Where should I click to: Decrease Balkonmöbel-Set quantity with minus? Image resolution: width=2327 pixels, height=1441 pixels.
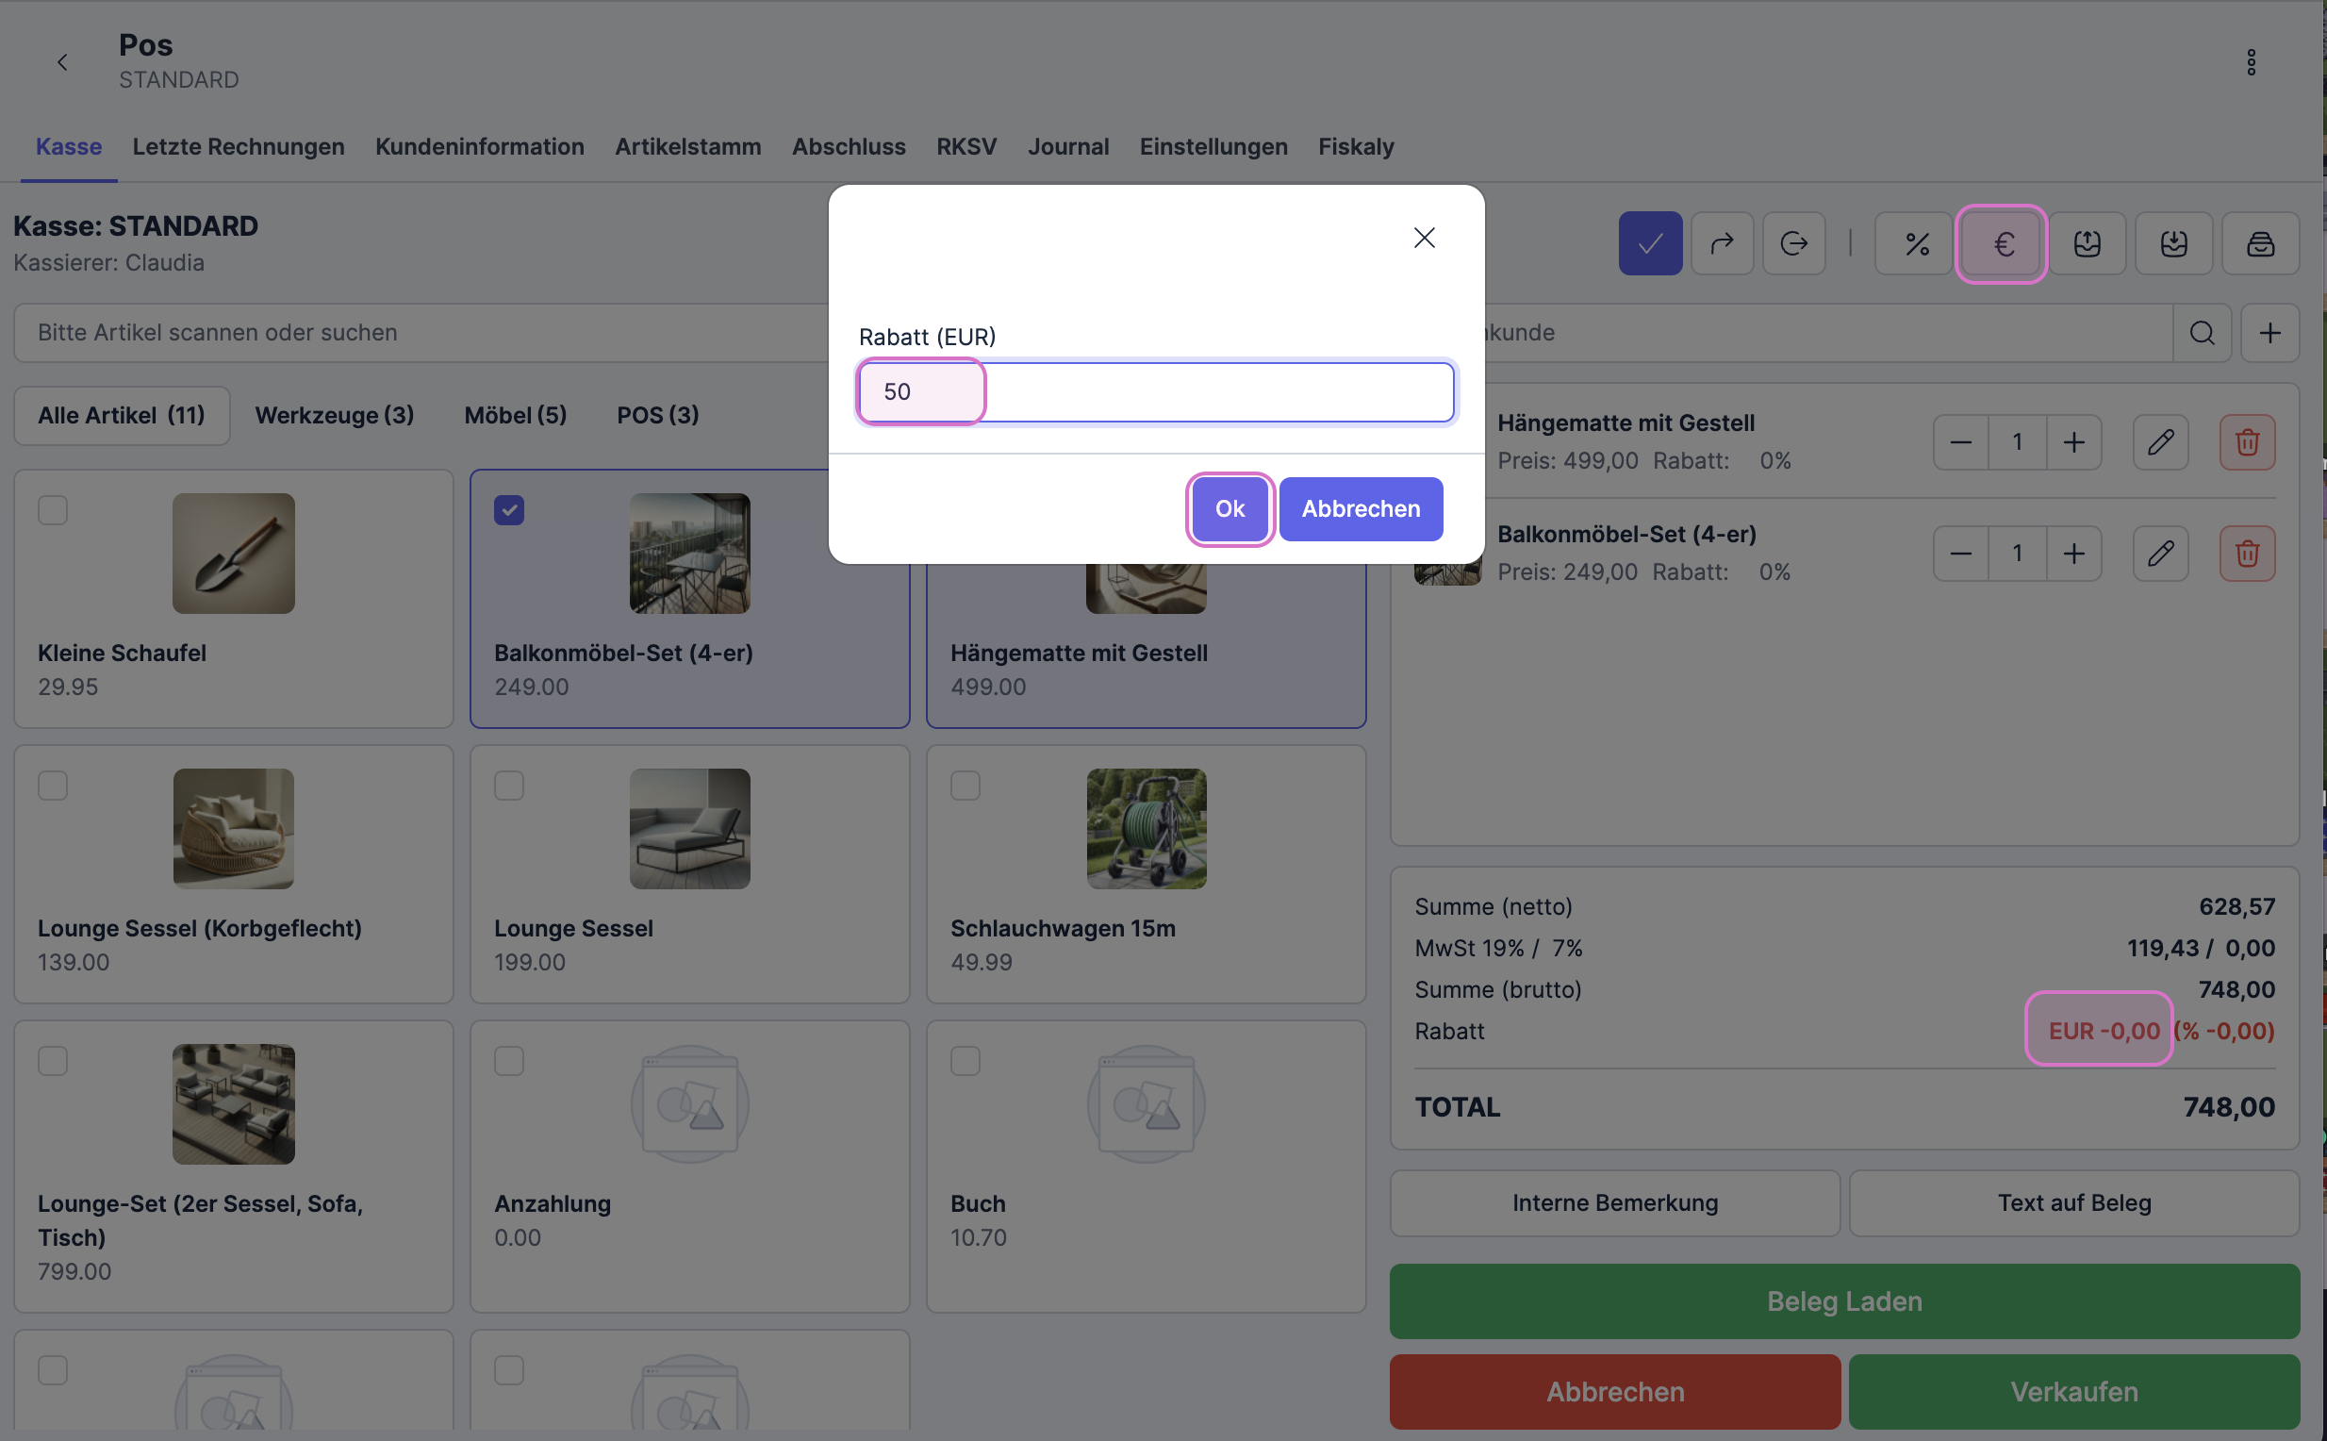click(1960, 554)
